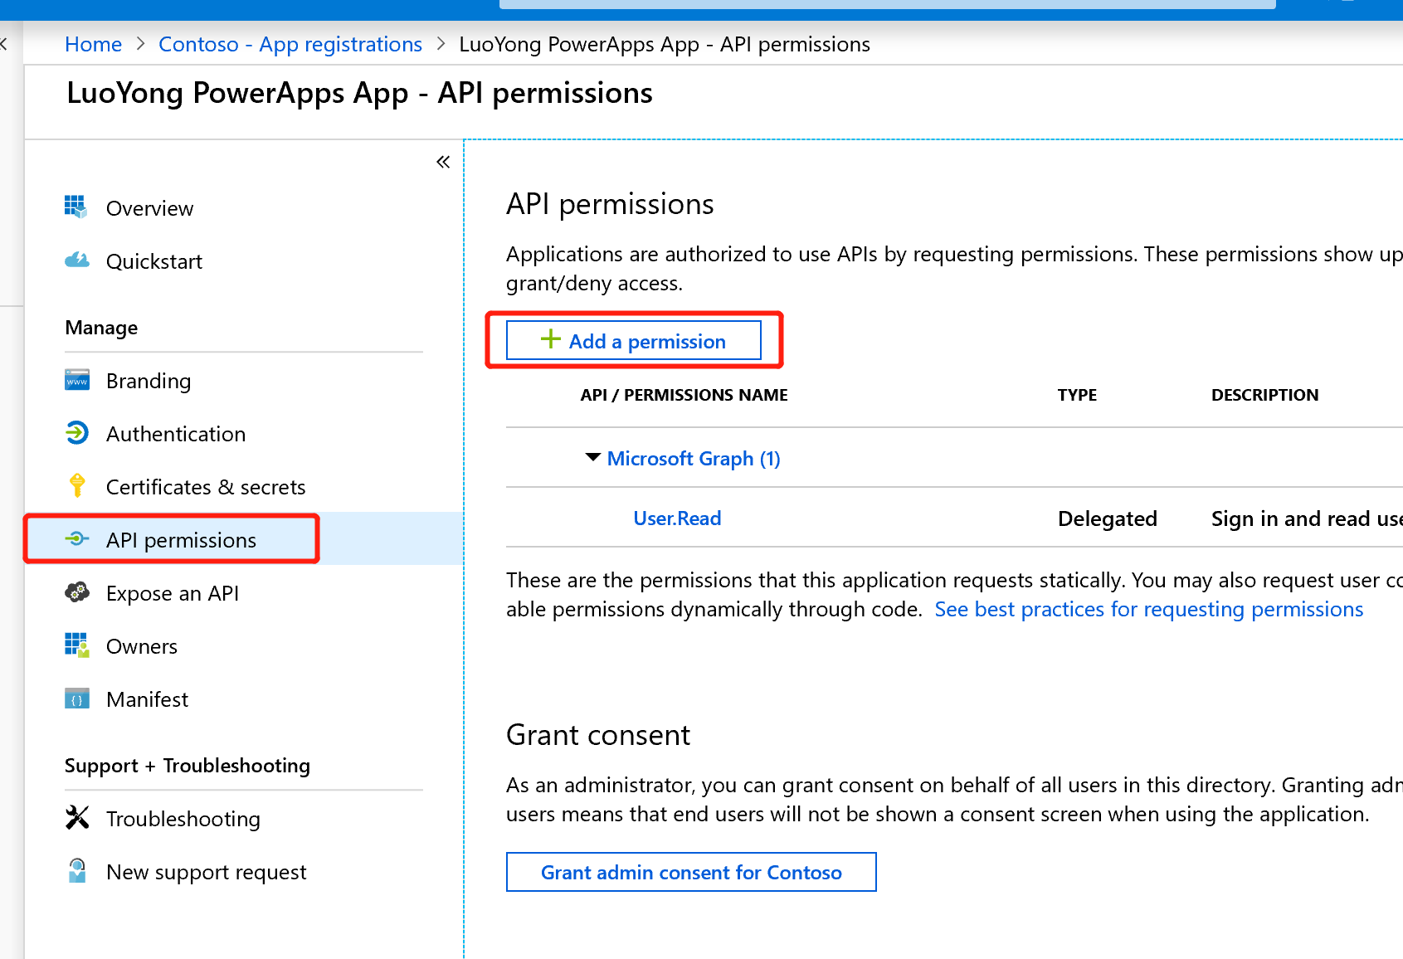Viewport: 1403px width, 959px height.
Task: Click the current breadcrumb LuoYong PowerApps App - API permissions
Action: (x=665, y=44)
